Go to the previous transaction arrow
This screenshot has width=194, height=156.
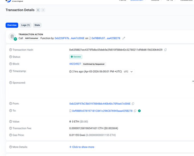tap(38, 10)
